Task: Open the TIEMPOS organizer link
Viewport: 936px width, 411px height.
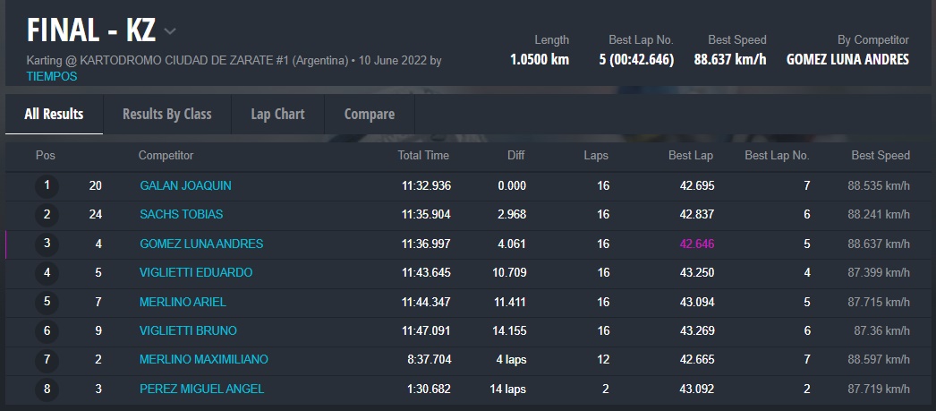Action: click(52, 76)
